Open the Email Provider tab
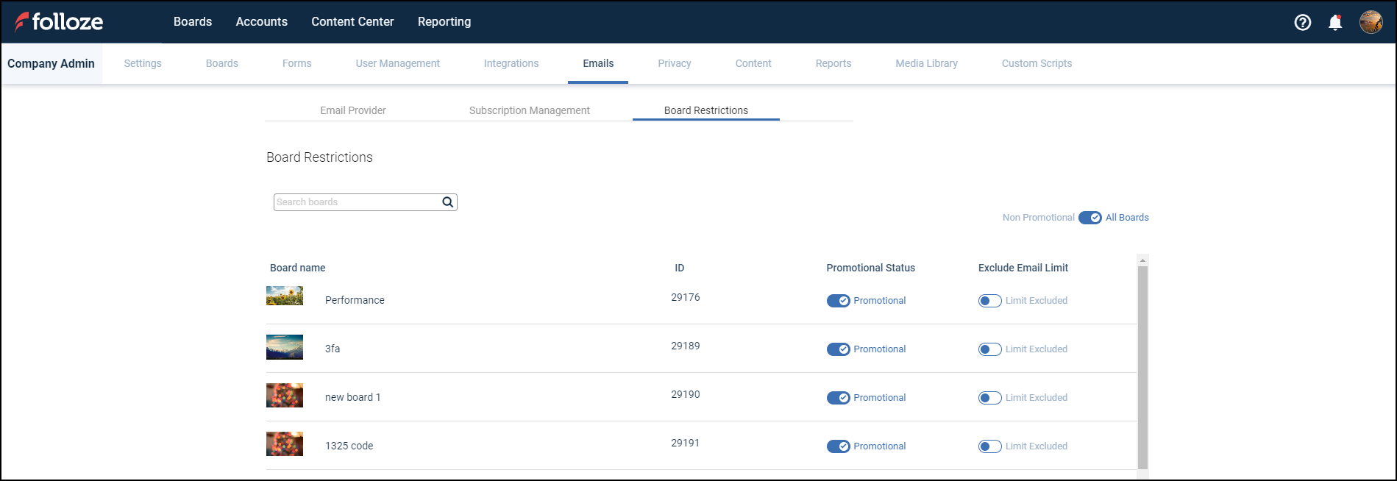 [x=352, y=110]
